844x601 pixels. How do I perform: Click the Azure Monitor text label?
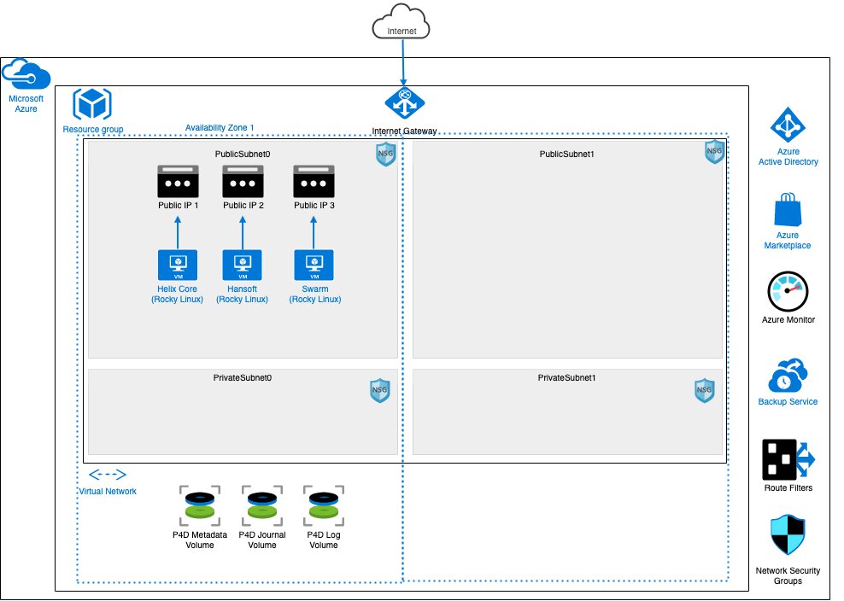coord(788,319)
